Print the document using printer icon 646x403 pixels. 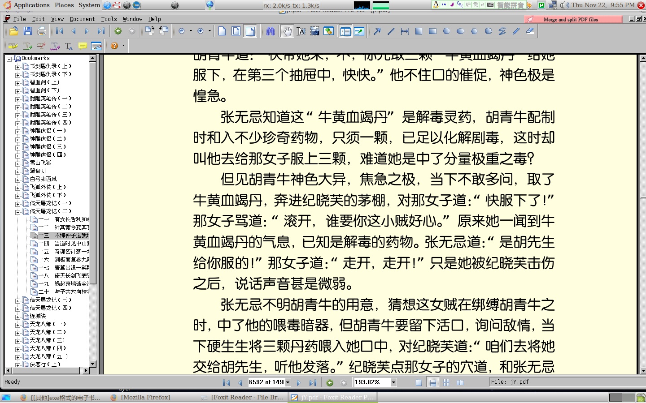42,31
